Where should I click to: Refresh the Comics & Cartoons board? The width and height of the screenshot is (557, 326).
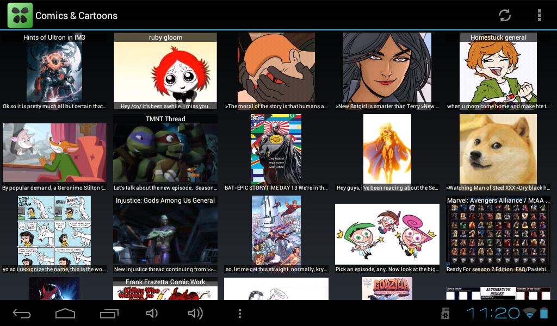coord(505,15)
